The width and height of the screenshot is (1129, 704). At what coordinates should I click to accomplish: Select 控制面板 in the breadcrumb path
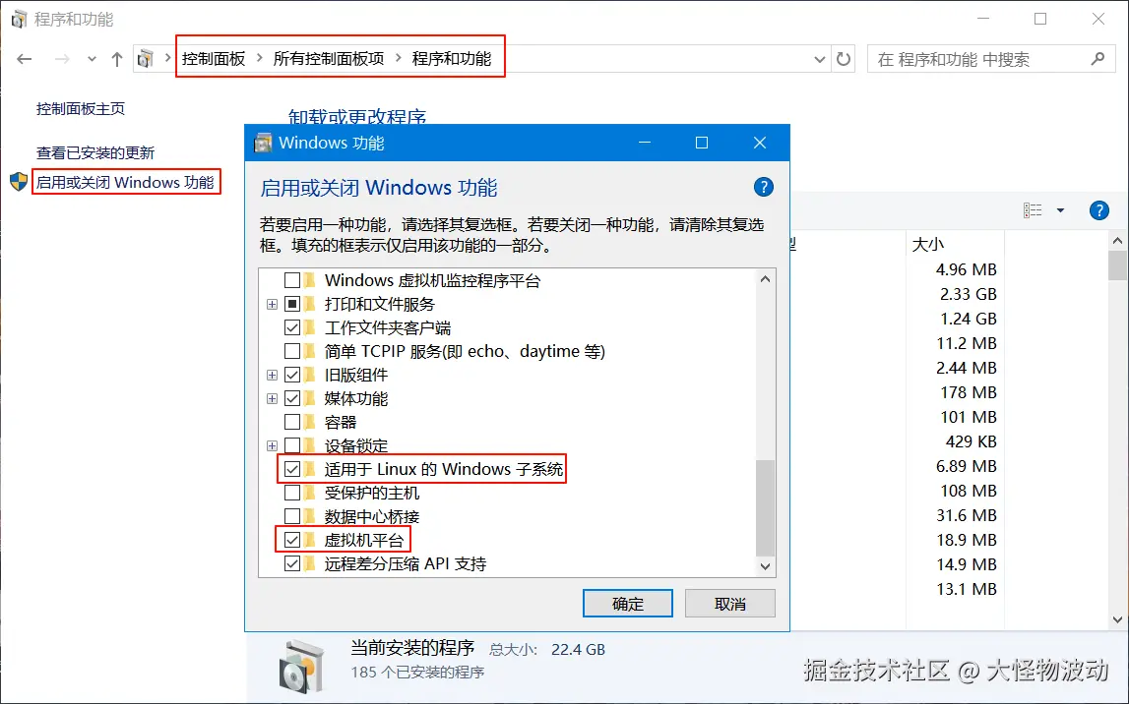point(214,59)
